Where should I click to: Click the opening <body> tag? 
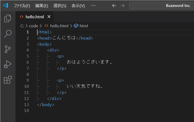pos(45,44)
